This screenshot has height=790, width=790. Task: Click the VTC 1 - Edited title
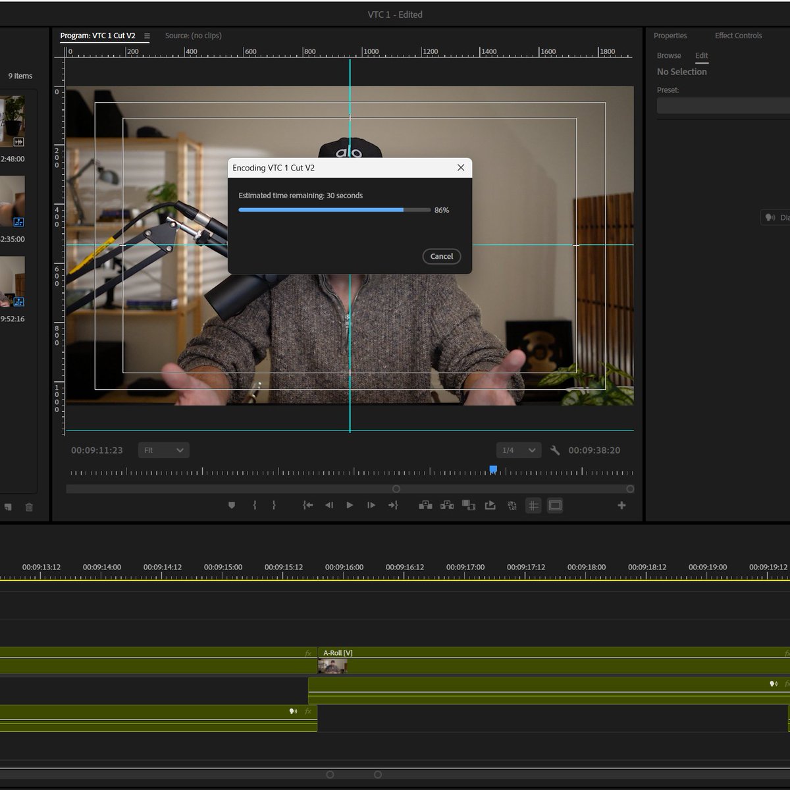(x=395, y=14)
